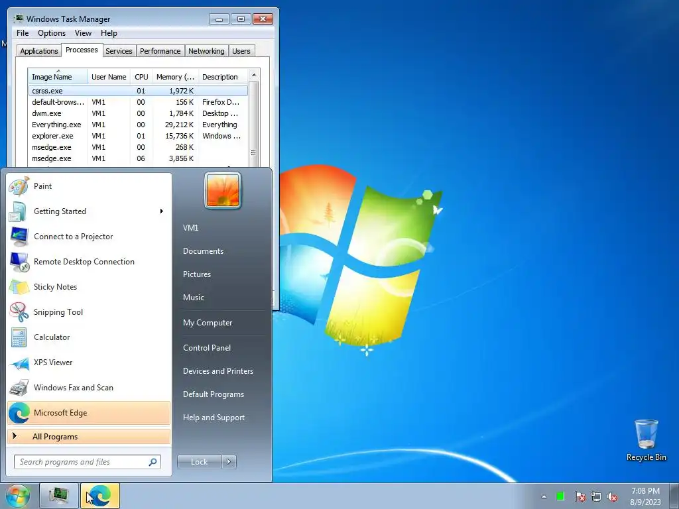
Task: Sort by CPU column header
Action: pyautogui.click(x=141, y=77)
